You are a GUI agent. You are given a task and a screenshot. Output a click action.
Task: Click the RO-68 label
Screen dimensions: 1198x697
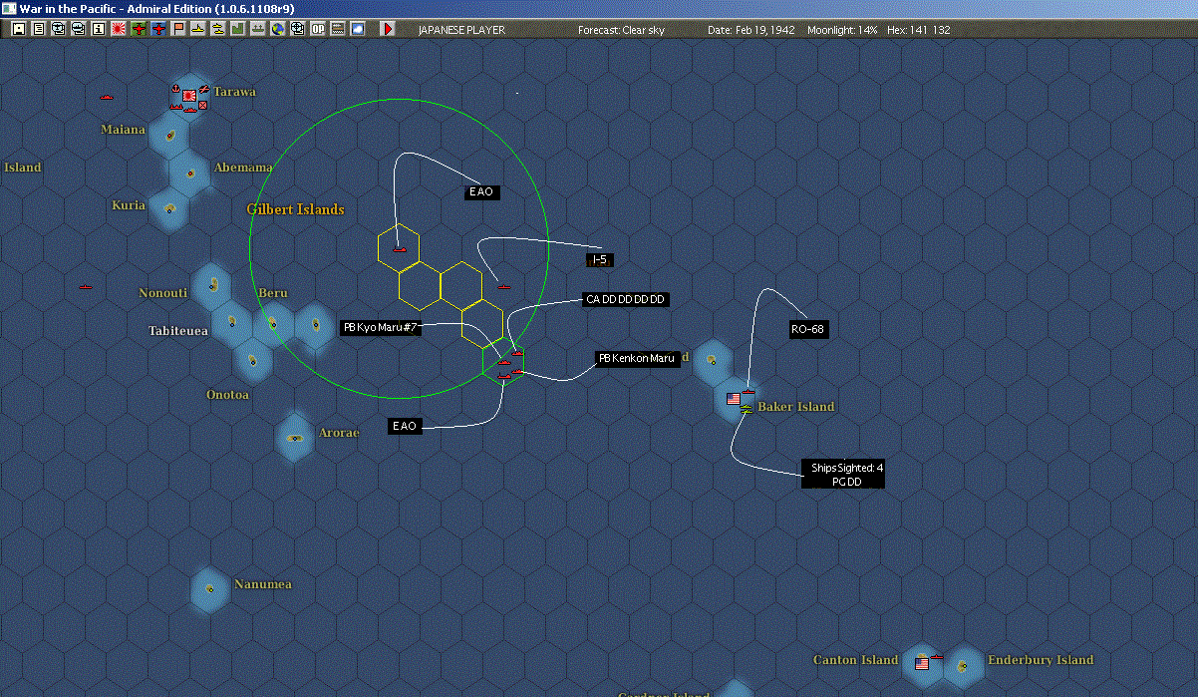(x=809, y=330)
